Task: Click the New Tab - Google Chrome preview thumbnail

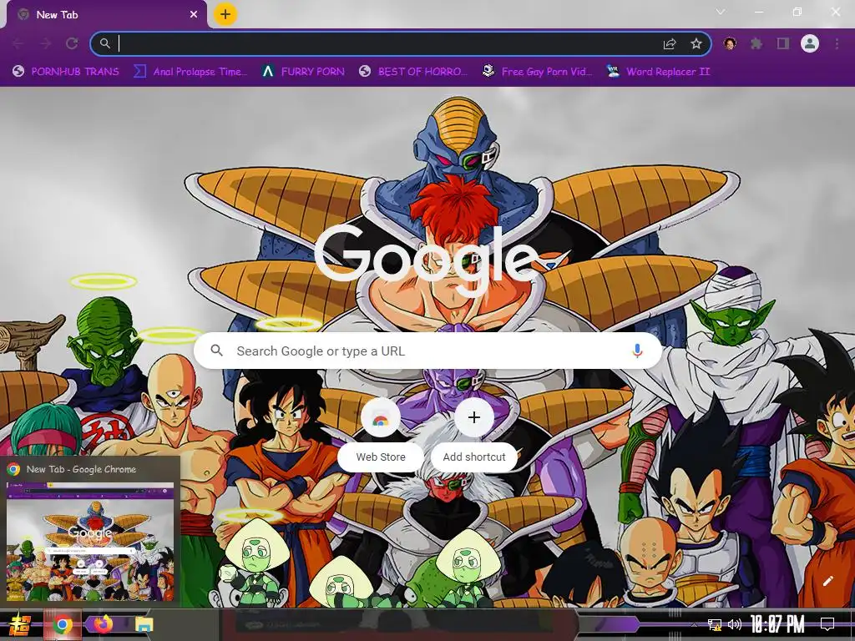Action: (x=90, y=541)
